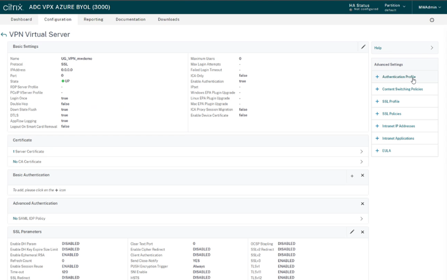The width and height of the screenshot is (447, 280).
Task: Edit SSL Parameters with pencil icon
Action: pyautogui.click(x=352, y=232)
